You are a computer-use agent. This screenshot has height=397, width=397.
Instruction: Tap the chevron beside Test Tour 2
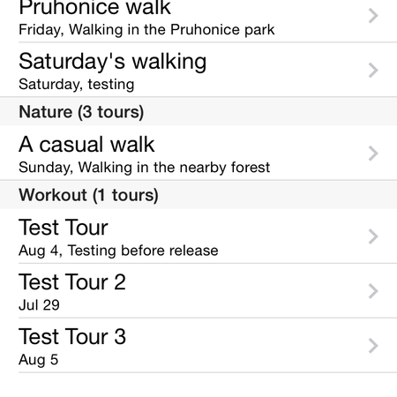point(373,291)
